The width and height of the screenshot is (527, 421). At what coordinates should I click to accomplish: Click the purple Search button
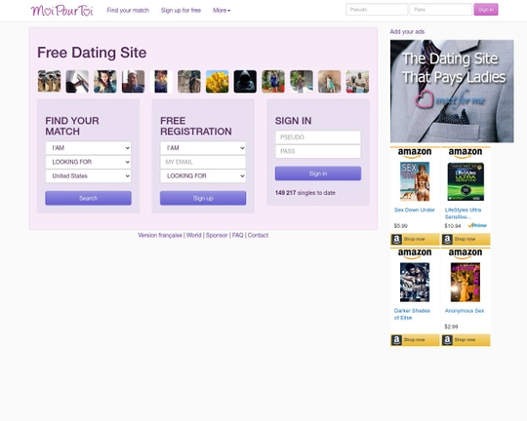coord(89,198)
